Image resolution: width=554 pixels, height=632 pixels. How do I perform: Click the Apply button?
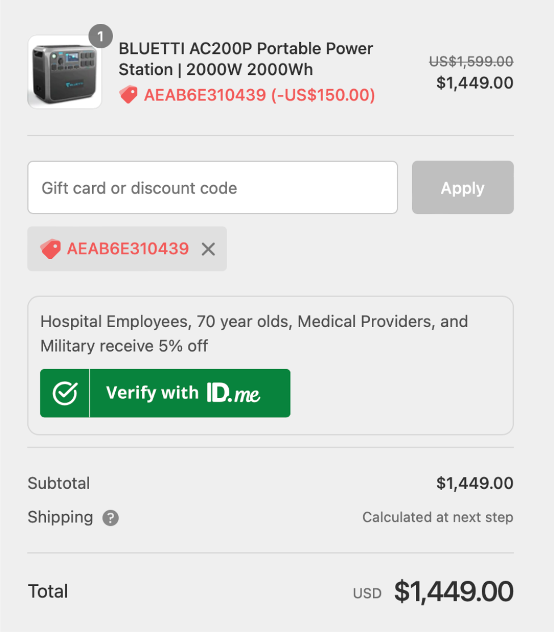(x=463, y=187)
